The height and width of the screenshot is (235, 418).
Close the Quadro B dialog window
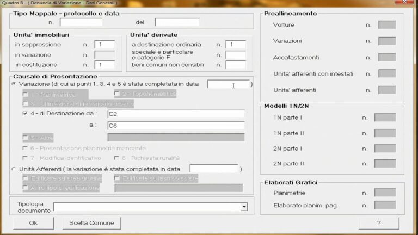pos(404,2)
